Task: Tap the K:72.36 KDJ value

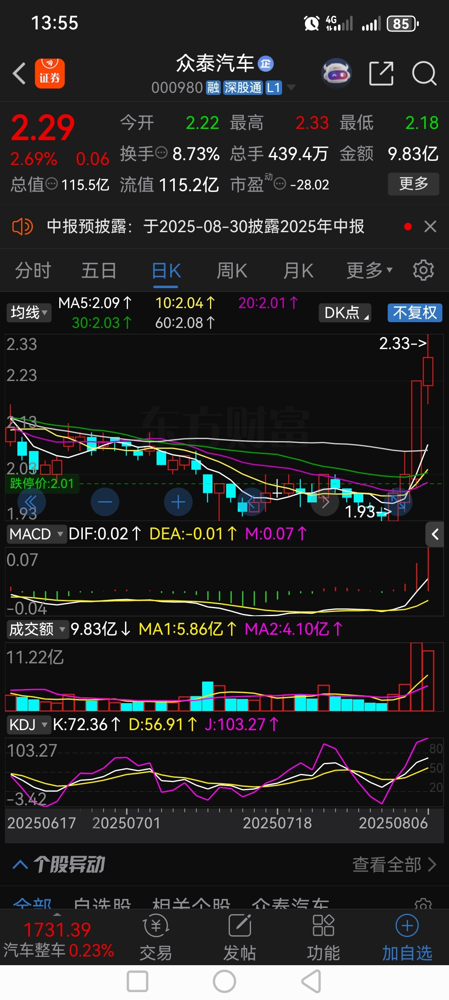Action: click(87, 724)
